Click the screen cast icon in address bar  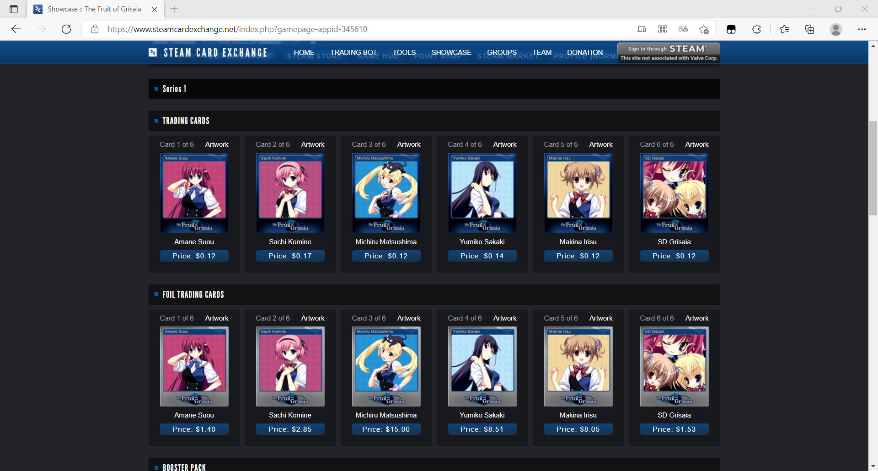(x=642, y=29)
